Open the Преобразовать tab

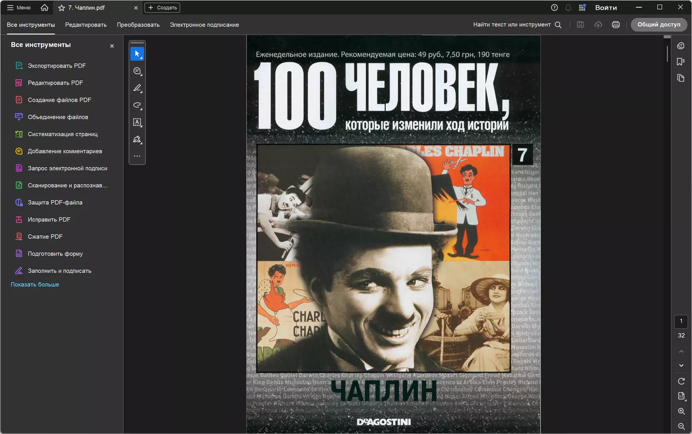point(138,25)
